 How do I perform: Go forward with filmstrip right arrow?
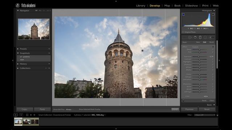(x=34, y=115)
